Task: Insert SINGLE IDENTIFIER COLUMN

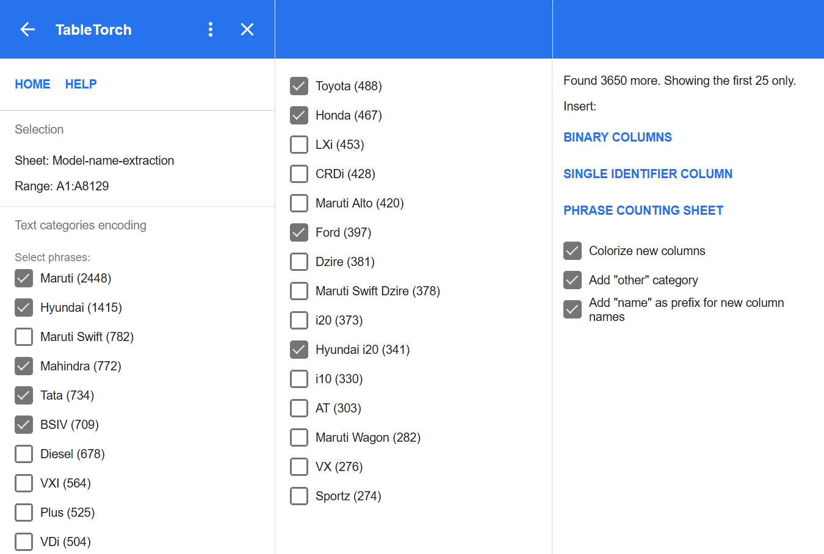Action: coord(648,174)
